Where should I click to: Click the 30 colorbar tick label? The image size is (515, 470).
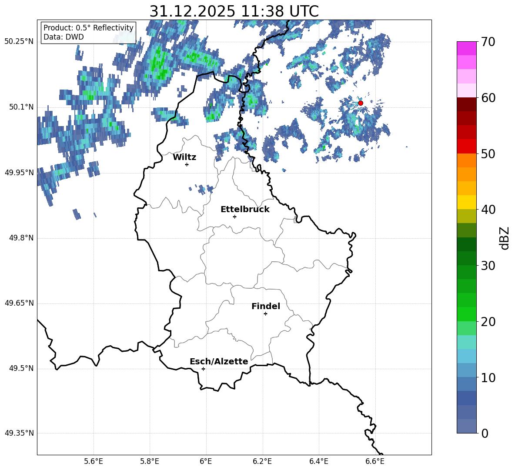488,266
